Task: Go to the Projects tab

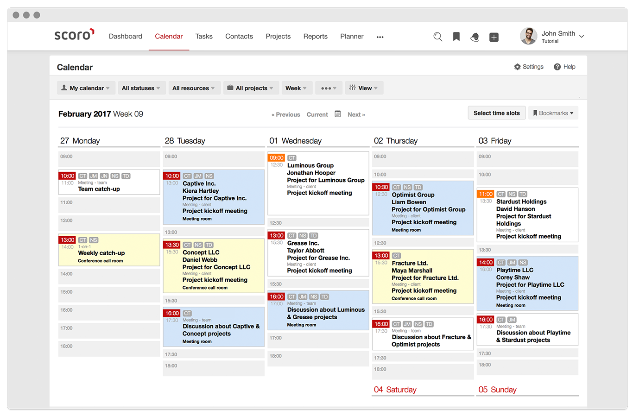Action: click(x=278, y=36)
